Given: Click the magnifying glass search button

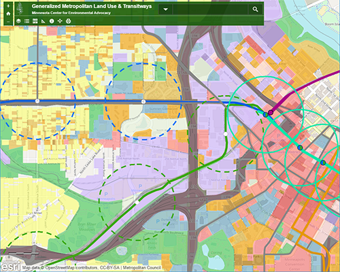Looking at the screenshot, I should point(256,10).
